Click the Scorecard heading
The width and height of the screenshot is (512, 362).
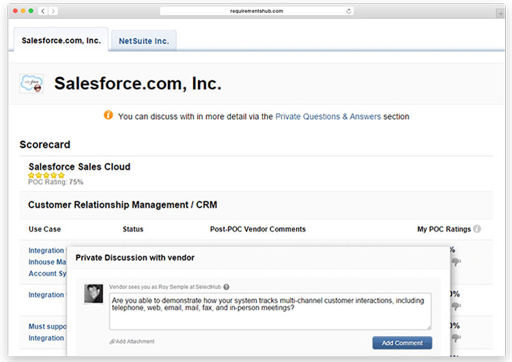pos(45,145)
